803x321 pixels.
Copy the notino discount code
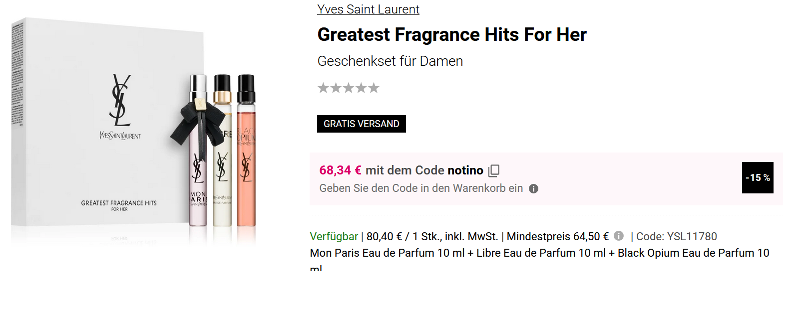click(493, 170)
